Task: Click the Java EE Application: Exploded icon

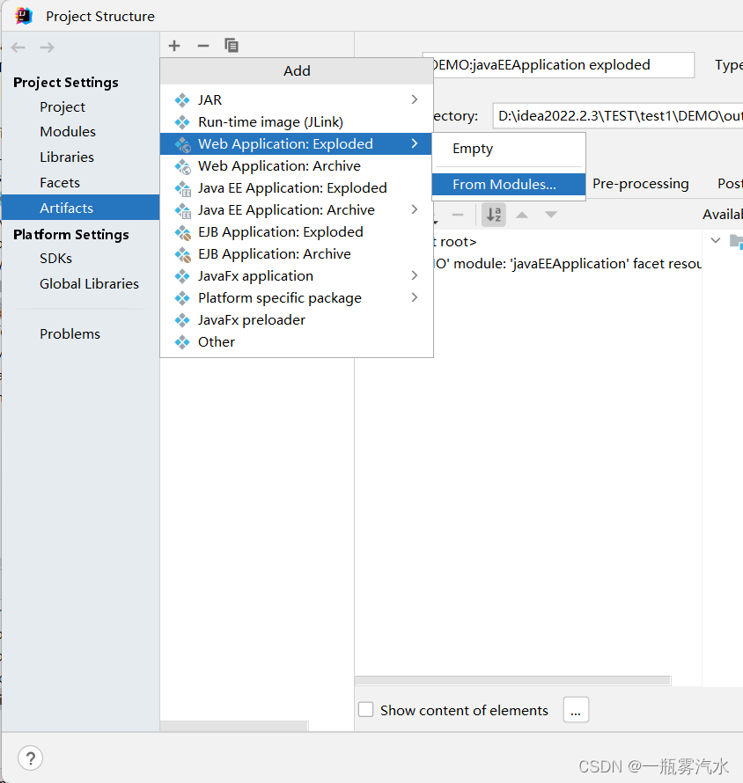Action: tap(182, 188)
